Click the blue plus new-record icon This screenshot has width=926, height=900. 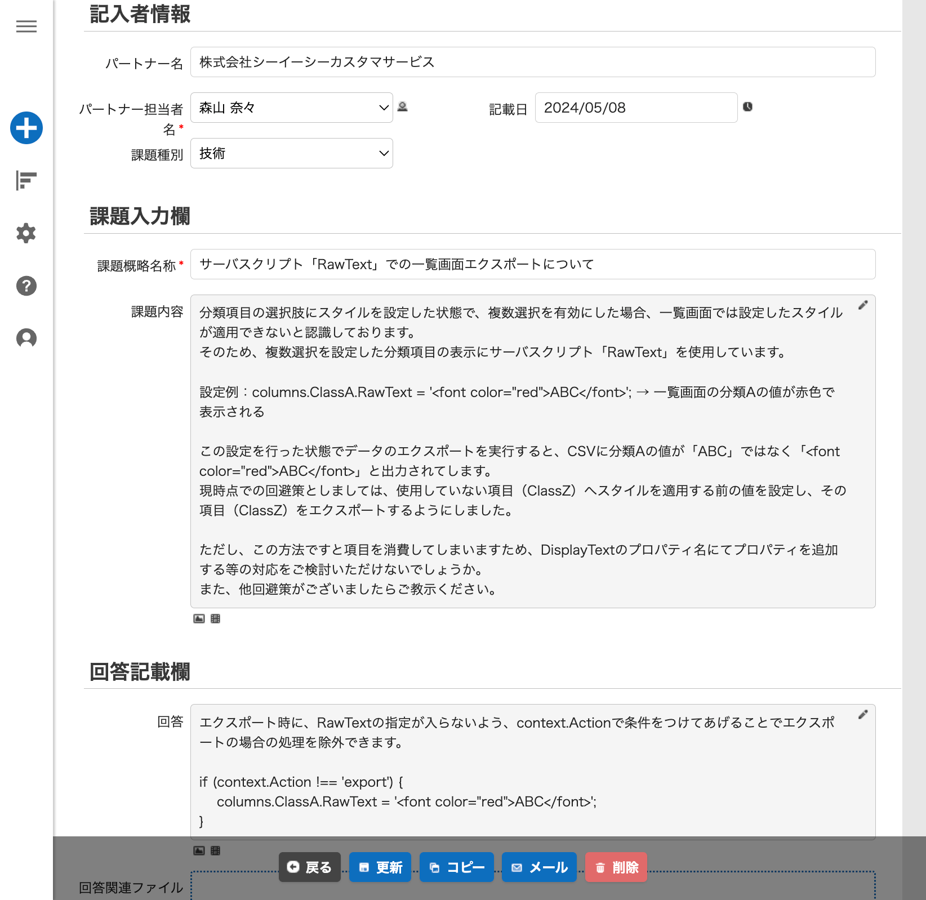point(26,128)
